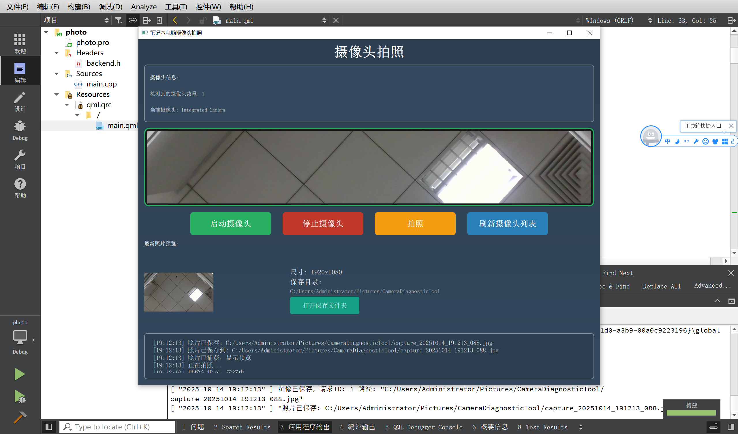The width and height of the screenshot is (738, 434).
Task: Switch to Design mode pencil icon
Action: click(20, 101)
